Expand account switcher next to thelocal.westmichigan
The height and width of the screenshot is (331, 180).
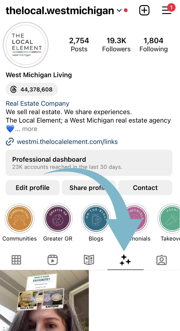(x=119, y=10)
